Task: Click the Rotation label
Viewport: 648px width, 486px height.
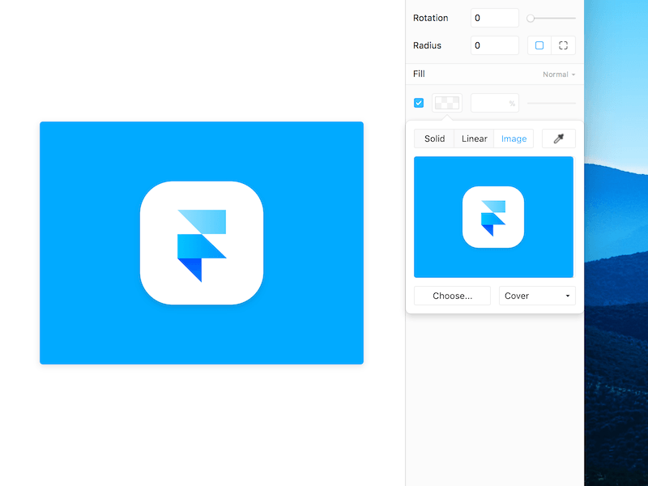Action: tap(430, 18)
